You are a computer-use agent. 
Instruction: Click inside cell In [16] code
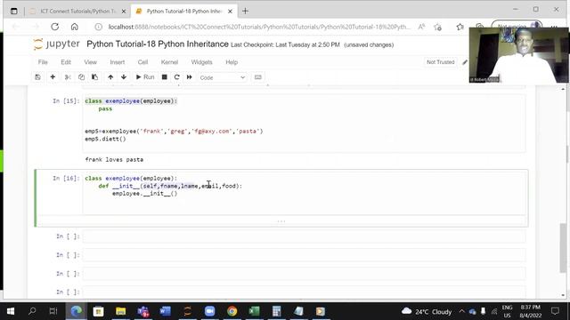point(304,193)
